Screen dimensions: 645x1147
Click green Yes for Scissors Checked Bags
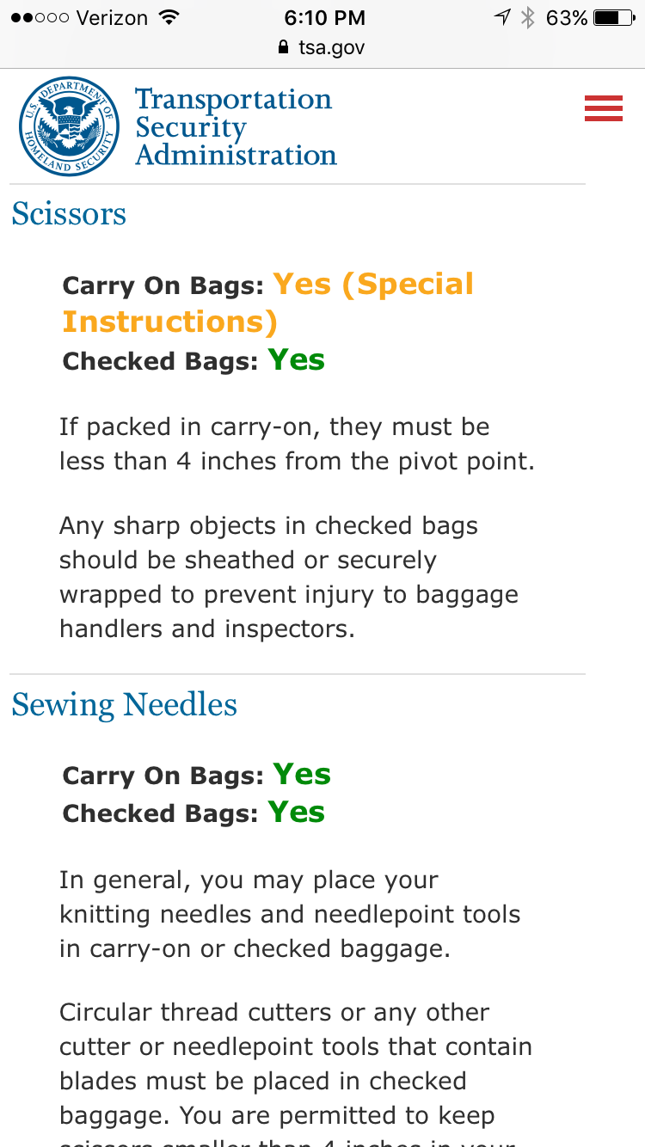click(x=296, y=359)
